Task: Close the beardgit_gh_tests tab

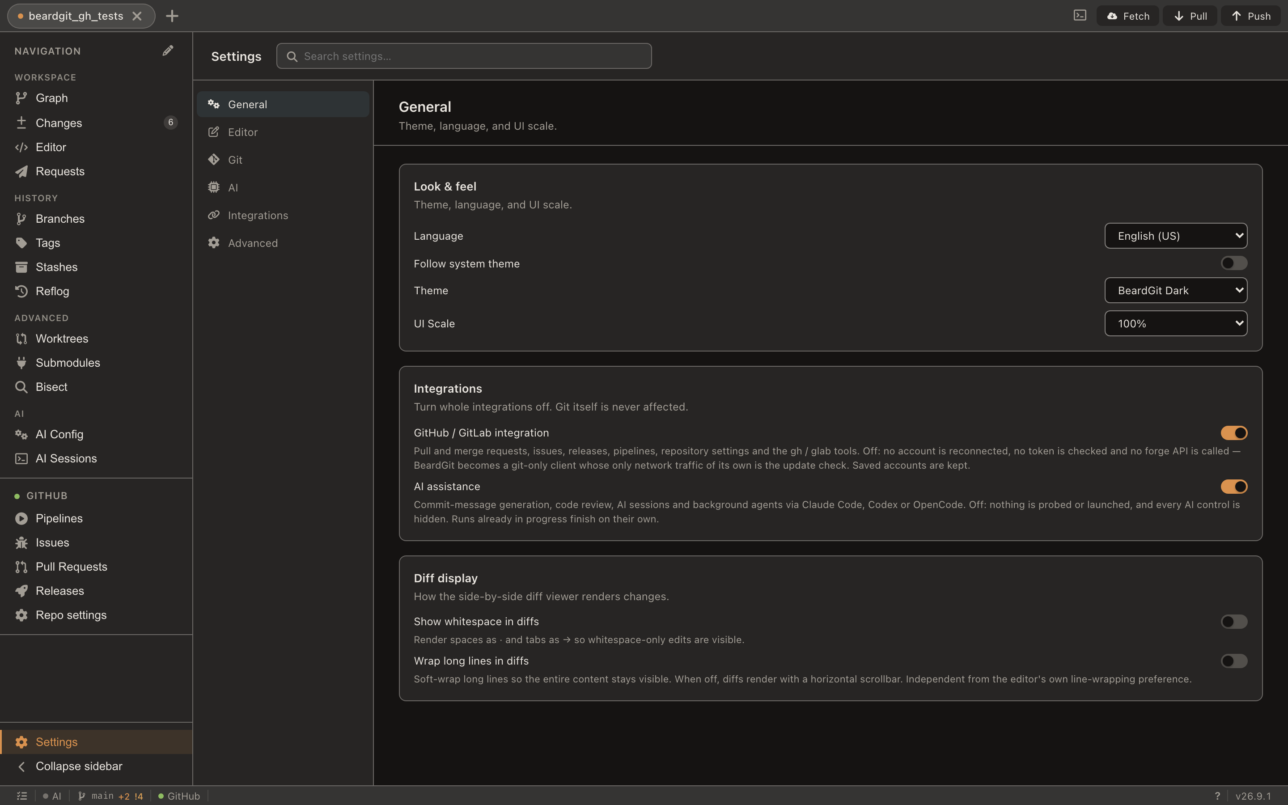Action: point(137,16)
